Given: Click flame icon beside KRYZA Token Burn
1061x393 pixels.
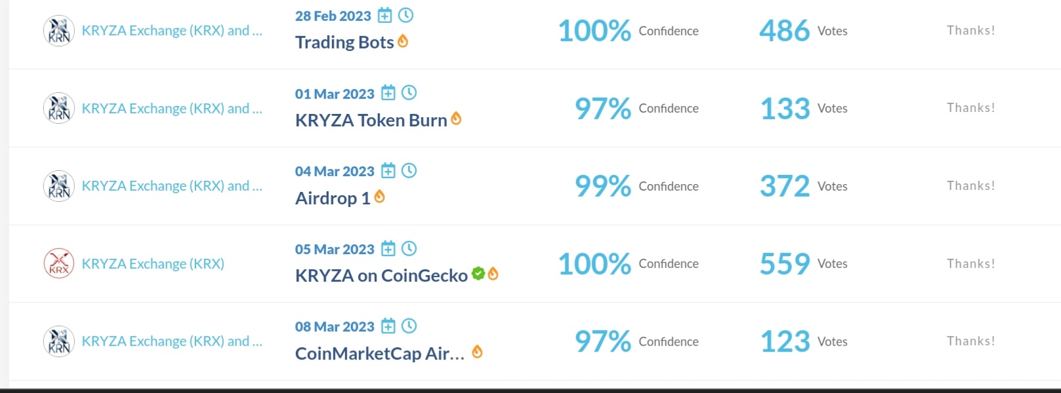Looking at the screenshot, I should coord(456,119).
